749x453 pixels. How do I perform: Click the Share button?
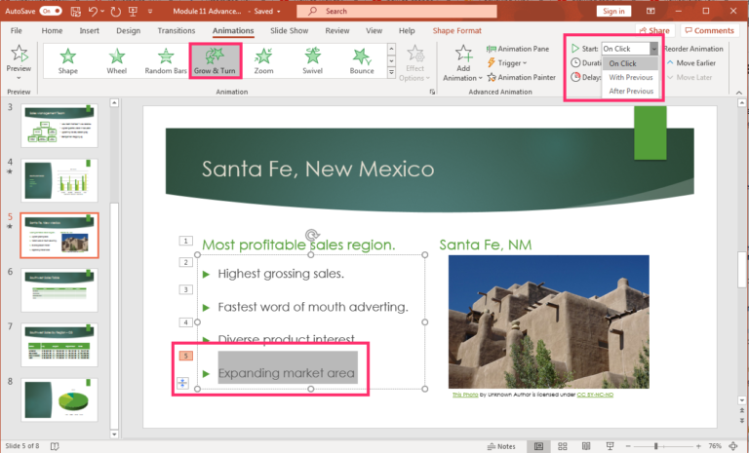coord(652,31)
